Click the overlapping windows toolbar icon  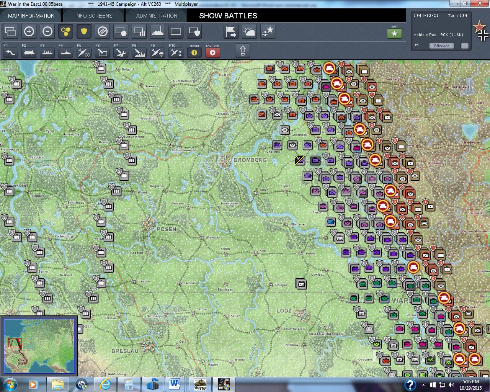pyautogui.click(x=11, y=31)
